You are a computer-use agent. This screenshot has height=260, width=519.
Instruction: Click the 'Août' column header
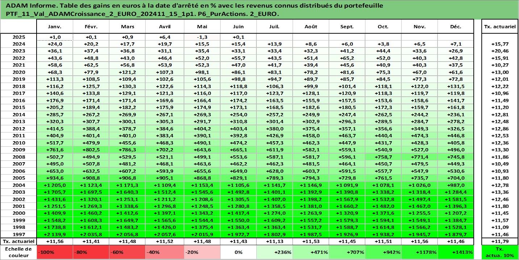311,27
